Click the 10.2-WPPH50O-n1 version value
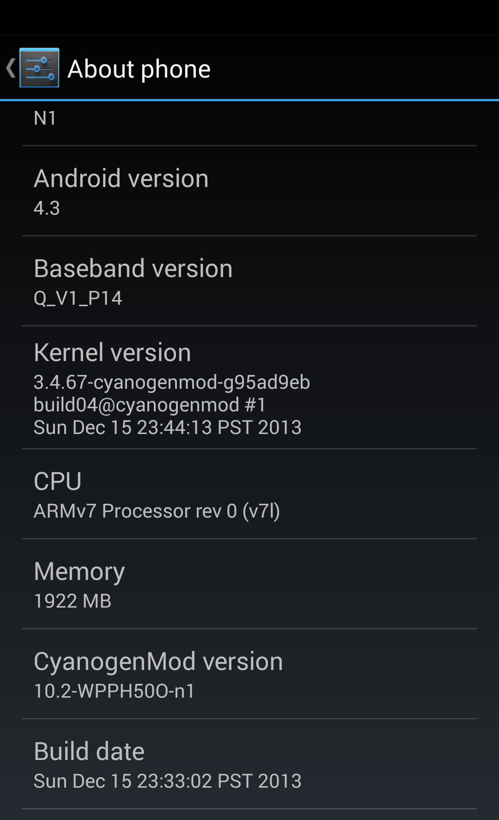This screenshot has height=820, width=499. point(115,691)
